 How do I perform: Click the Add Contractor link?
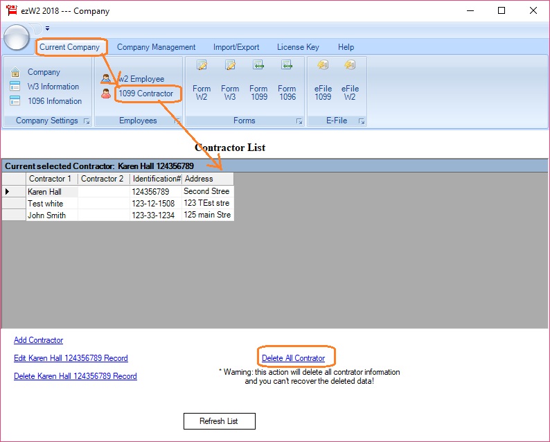point(38,340)
